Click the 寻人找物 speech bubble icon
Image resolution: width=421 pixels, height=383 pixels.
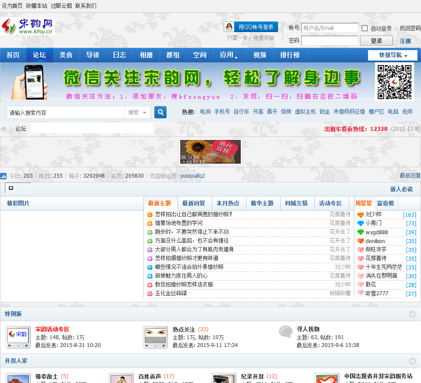285,332
